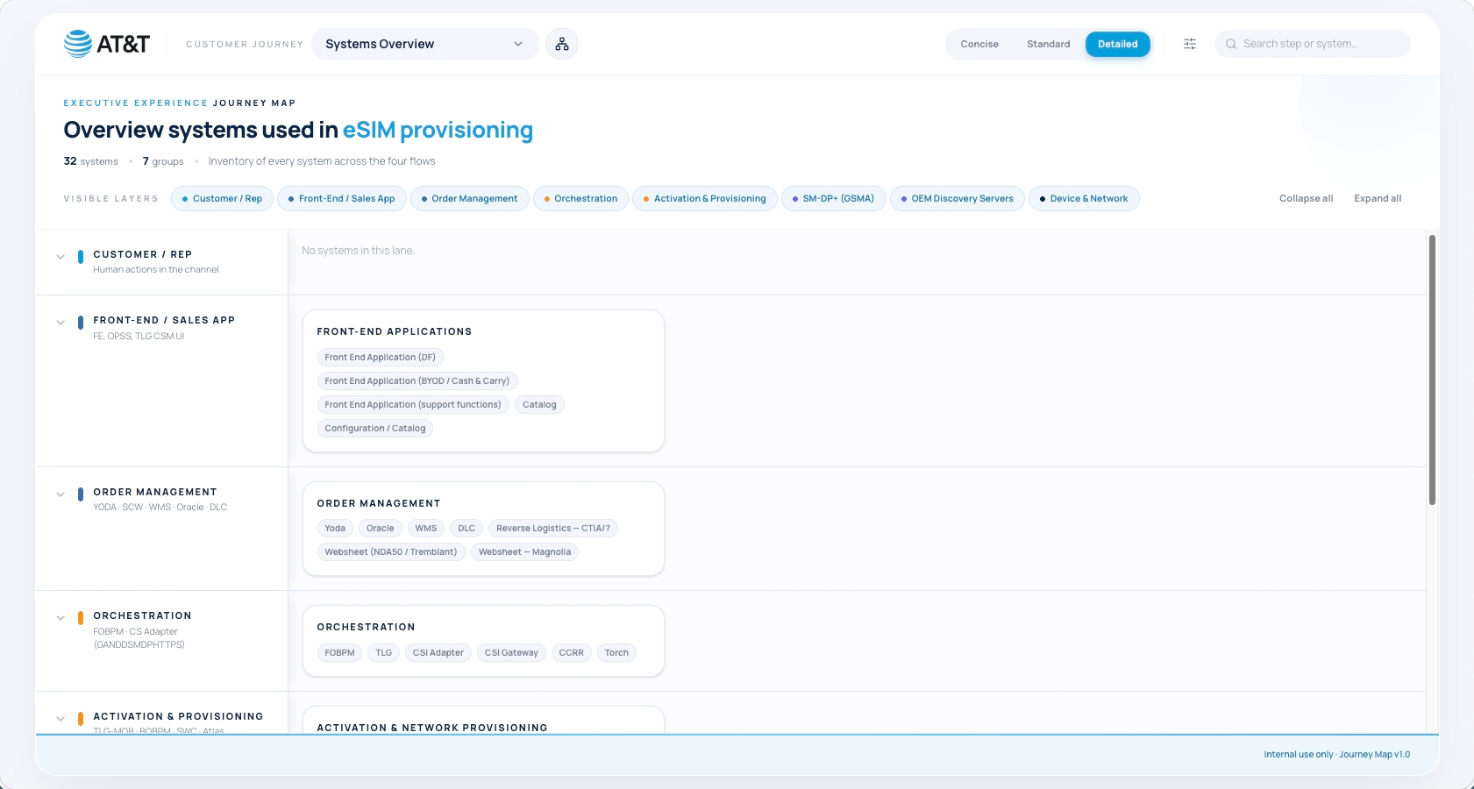Screen dimensions: 1474x789
Task: Collapse the Front-End / Sales App lane chevron
Action: click(61, 323)
